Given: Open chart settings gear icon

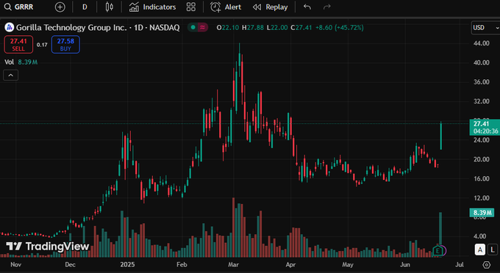Looking at the screenshot, I should (486, 265).
